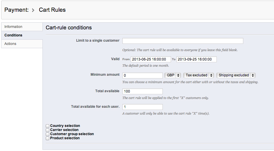
Task: Open the GBP currency dropdown
Action: tap(173, 75)
